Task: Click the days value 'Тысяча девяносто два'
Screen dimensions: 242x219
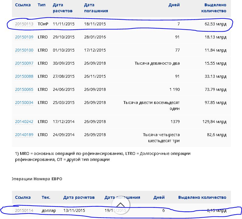Action: coord(157,64)
